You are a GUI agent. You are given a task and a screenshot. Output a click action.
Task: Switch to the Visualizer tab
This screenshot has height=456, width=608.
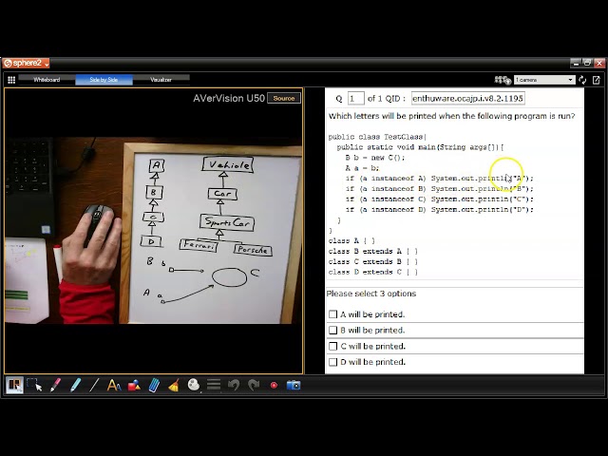[x=161, y=80]
